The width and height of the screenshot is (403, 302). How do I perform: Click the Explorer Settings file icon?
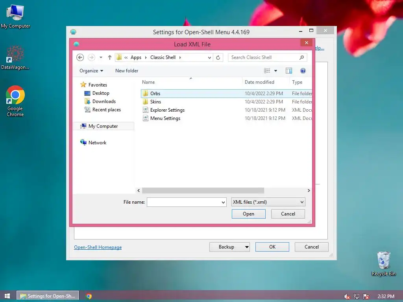click(x=146, y=110)
